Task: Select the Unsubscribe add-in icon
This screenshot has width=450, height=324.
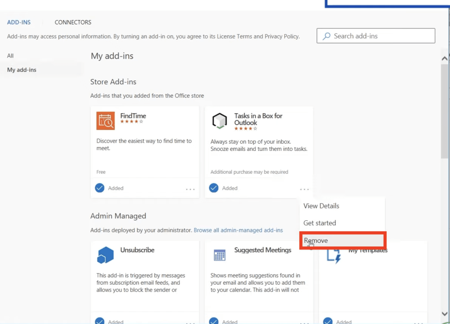Action: [105, 255]
